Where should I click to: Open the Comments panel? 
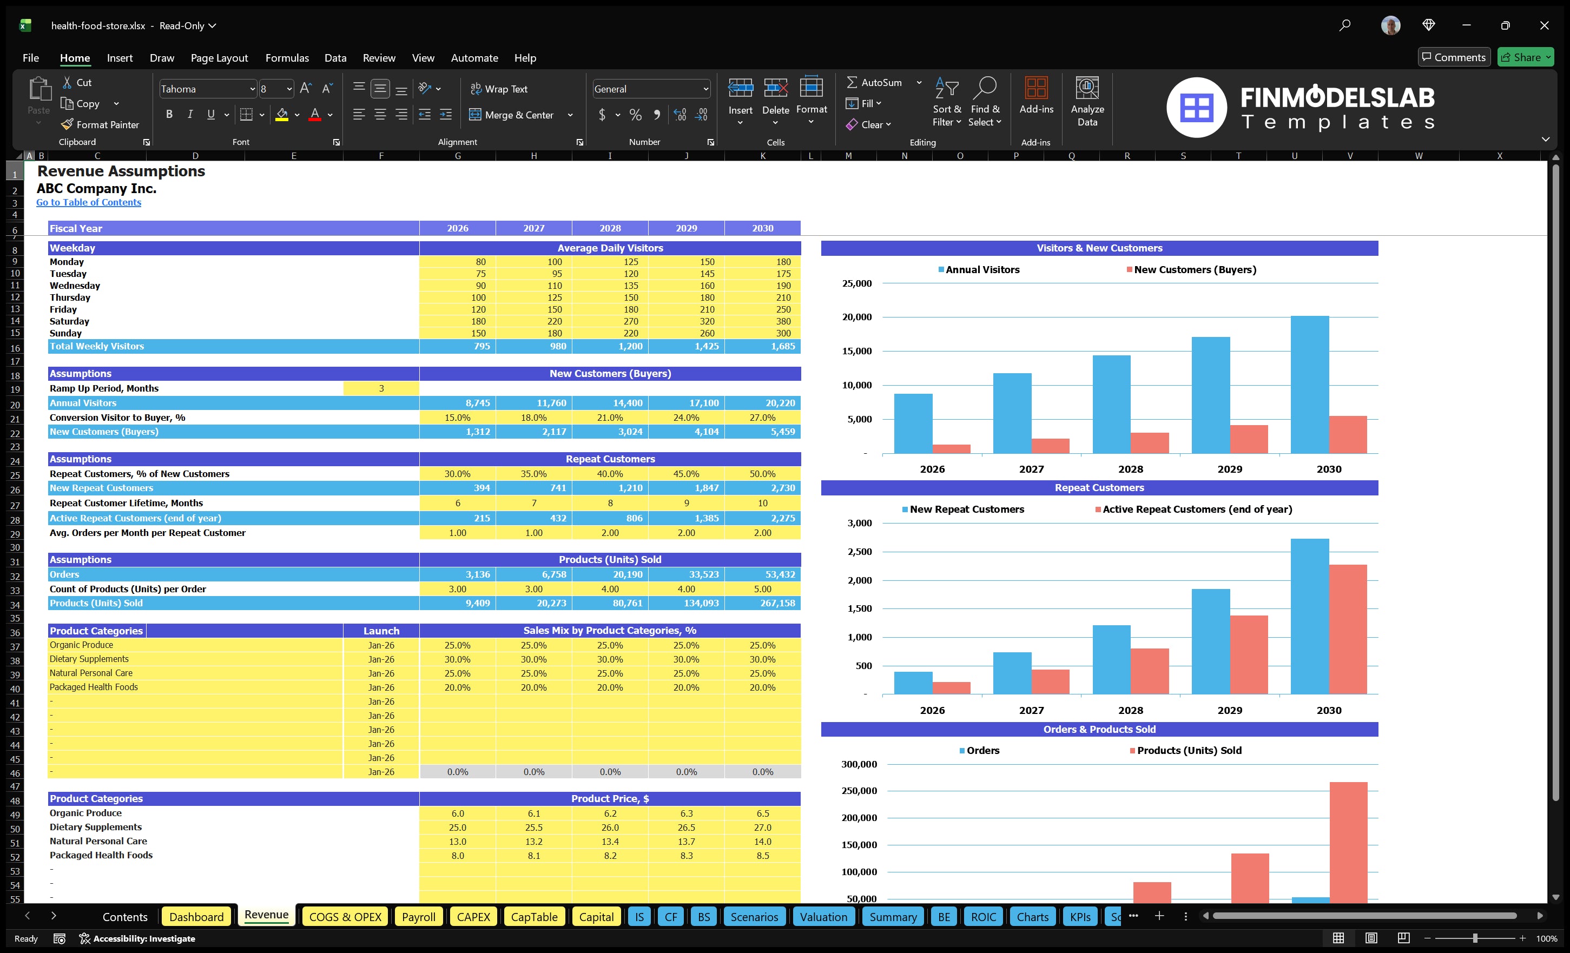pos(1454,57)
